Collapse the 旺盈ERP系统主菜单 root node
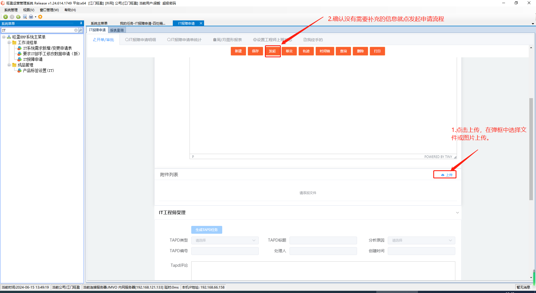The width and height of the screenshot is (536, 293). (x=4, y=37)
